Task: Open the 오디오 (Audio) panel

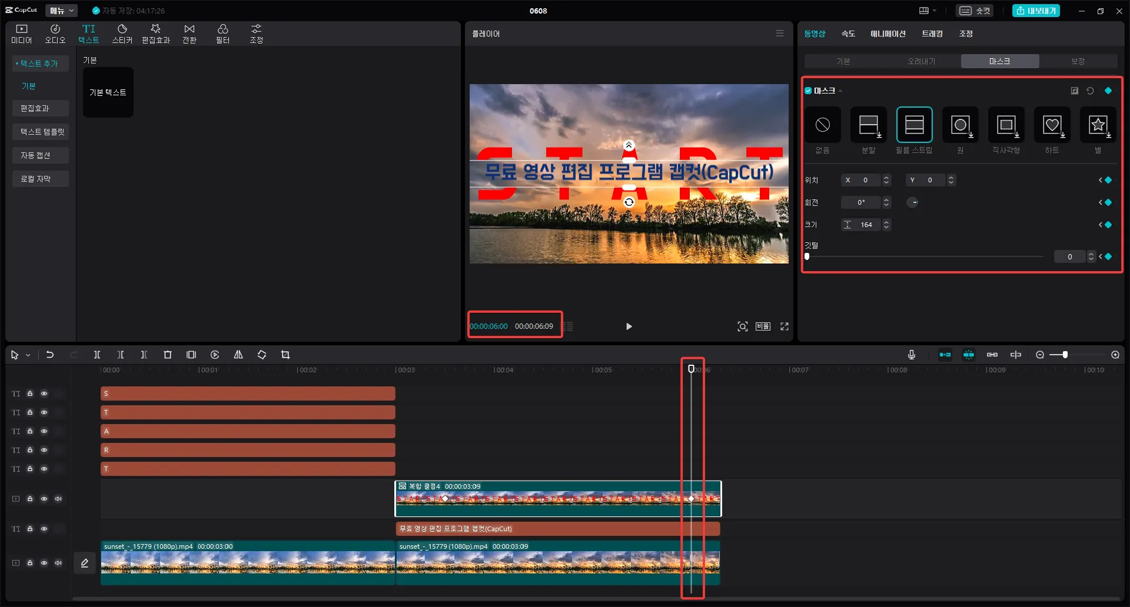Action: [55, 34]
